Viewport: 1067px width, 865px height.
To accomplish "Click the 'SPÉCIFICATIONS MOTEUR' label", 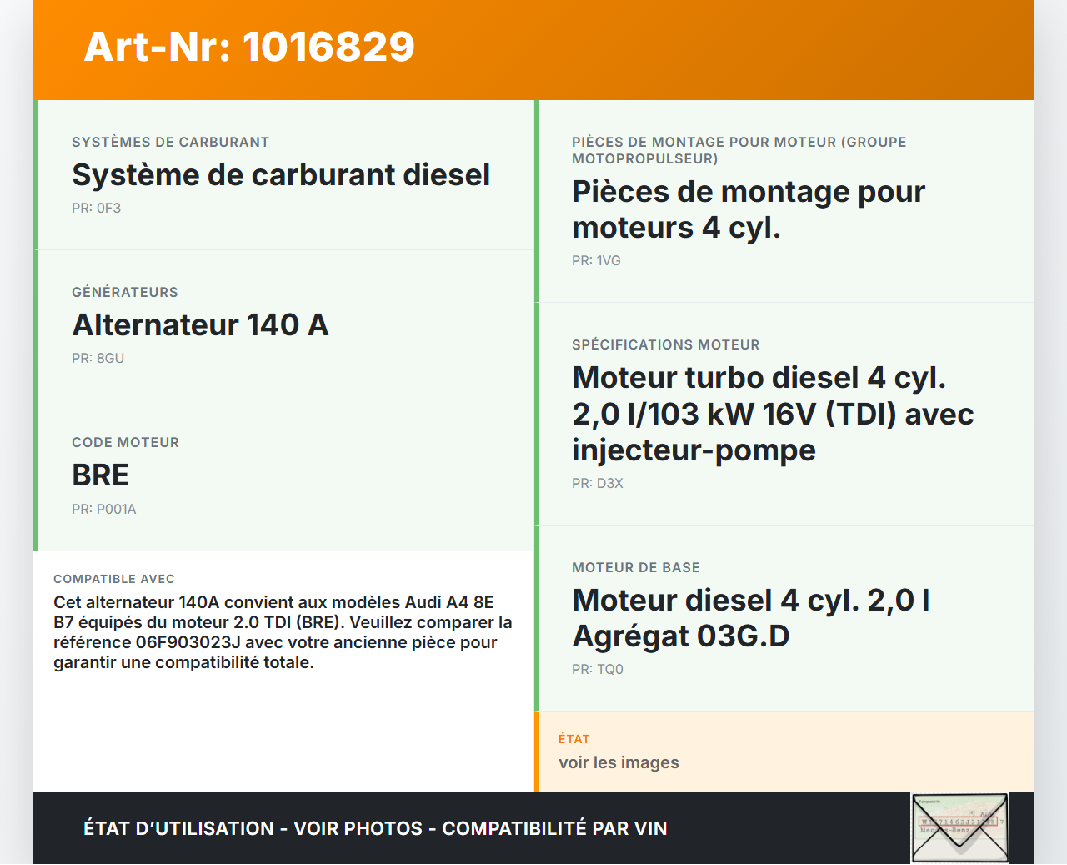I will (665, 344).
